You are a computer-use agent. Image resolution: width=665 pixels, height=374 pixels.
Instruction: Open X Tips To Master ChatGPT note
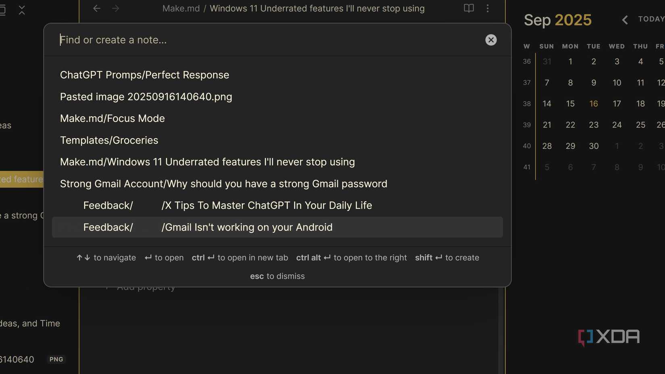coord(277,206)
